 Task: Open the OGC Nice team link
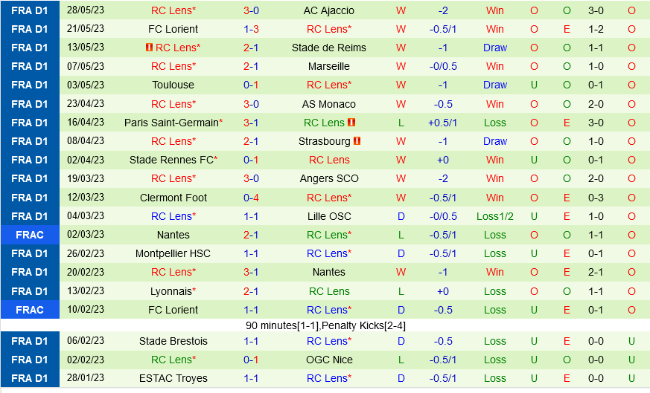[x=328, y=360]
